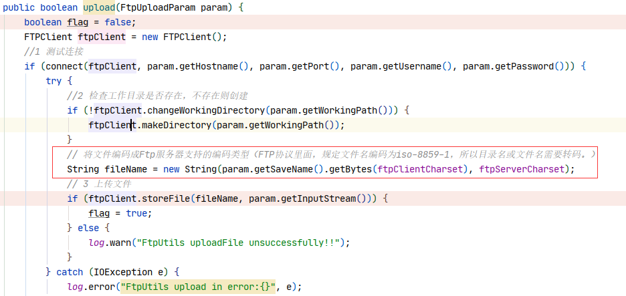Click 'FtpUploadParam' parameter type
Image resolution: width=626 pixels, height=296 pixels.
[x=157, y=7]
